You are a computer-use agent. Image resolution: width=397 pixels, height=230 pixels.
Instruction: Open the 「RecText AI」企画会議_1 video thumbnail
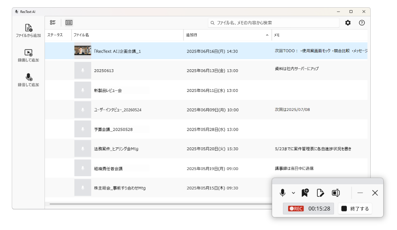pyautogui.click(x=83, y=51)
